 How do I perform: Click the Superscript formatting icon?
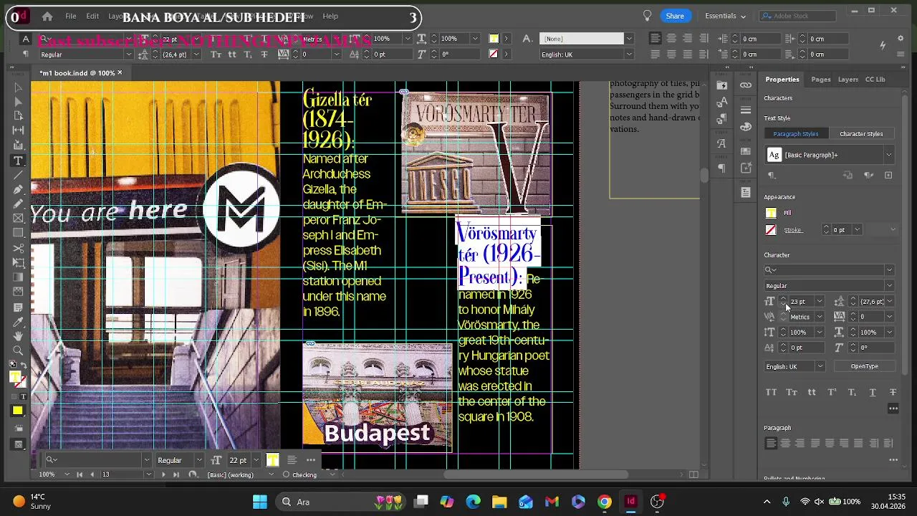pos(832,392)
